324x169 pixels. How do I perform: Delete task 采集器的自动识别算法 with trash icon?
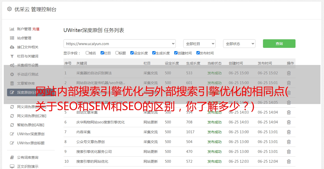[x=289, y=73]
